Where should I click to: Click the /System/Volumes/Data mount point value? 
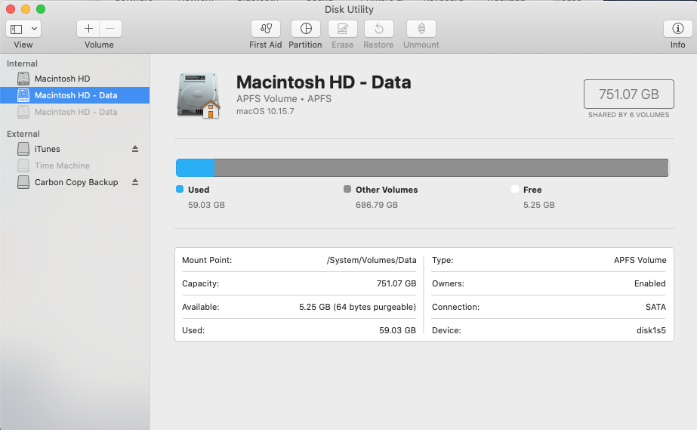pos(372,260)
